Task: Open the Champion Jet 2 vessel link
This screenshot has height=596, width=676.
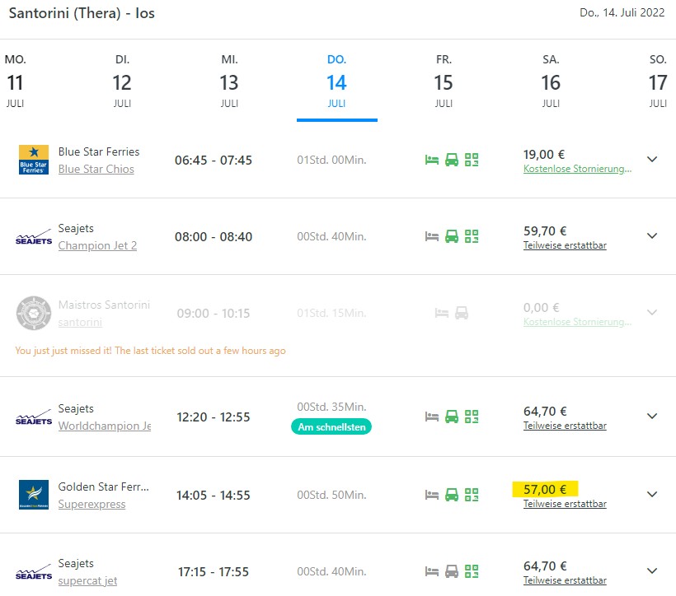Action: click(97, 246)
